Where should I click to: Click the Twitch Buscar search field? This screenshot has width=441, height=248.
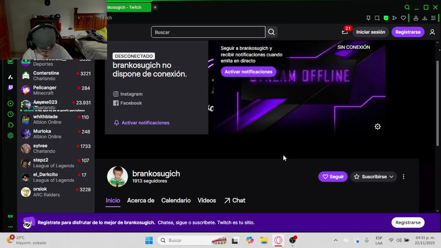click(x=208, y=32)
